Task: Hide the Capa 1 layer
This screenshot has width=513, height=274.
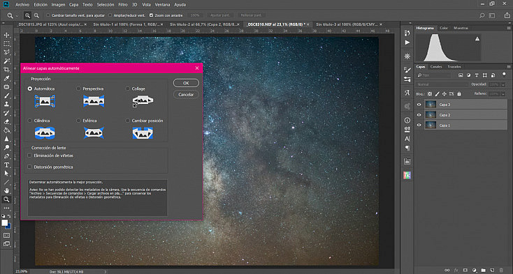Action: [419, 125]
